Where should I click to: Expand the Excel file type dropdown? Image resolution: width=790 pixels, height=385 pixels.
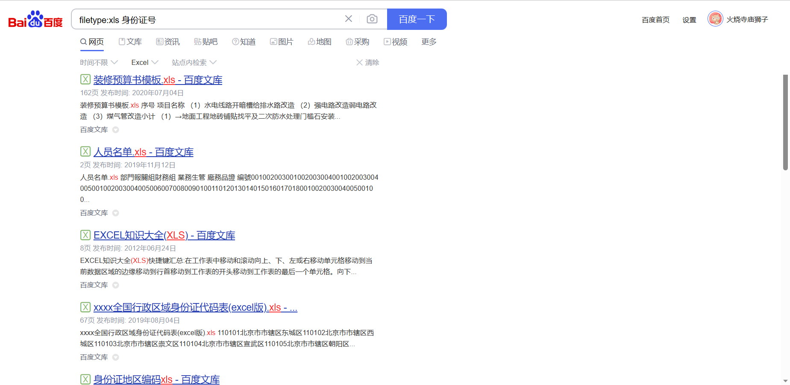(x=145, y=62)
